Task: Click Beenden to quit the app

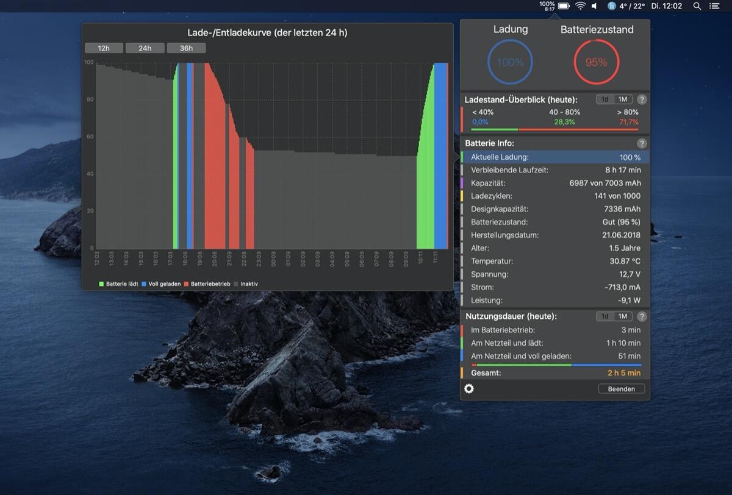Action: tap(622, 389)
